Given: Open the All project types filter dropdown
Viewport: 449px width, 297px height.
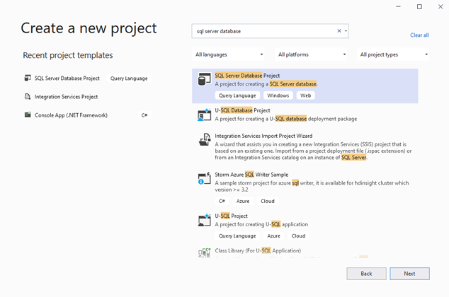Looking at the screenshot, I should pyautogui.click(x=393, y=54).
